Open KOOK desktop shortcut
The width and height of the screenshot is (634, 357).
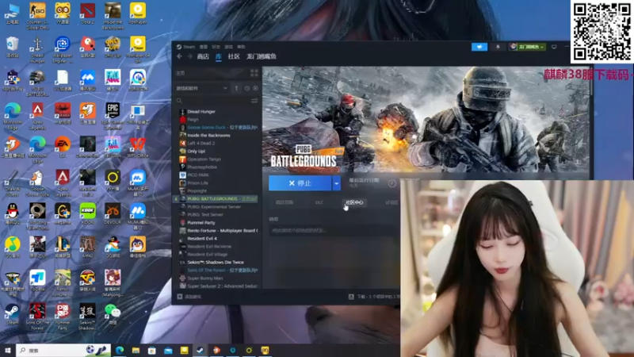[x=87, y=213]
